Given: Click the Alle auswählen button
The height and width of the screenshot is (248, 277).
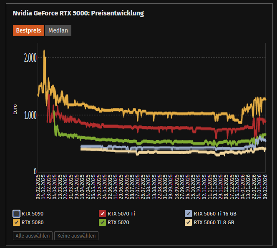Looking at the screenshot, I should 33,235.
